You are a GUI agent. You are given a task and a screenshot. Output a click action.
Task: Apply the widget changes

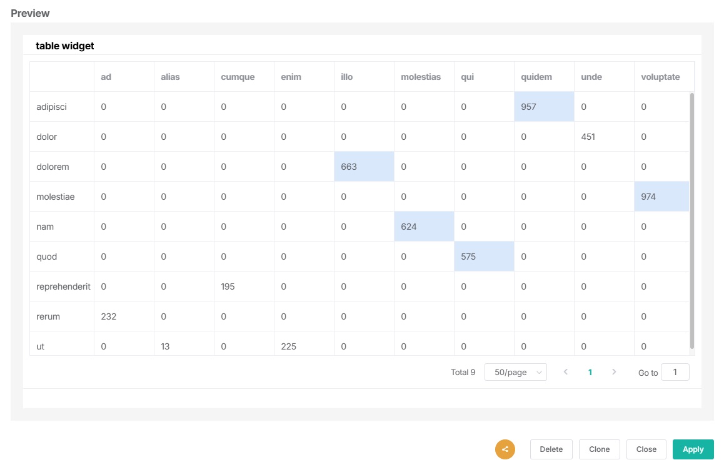coord(693,449)
